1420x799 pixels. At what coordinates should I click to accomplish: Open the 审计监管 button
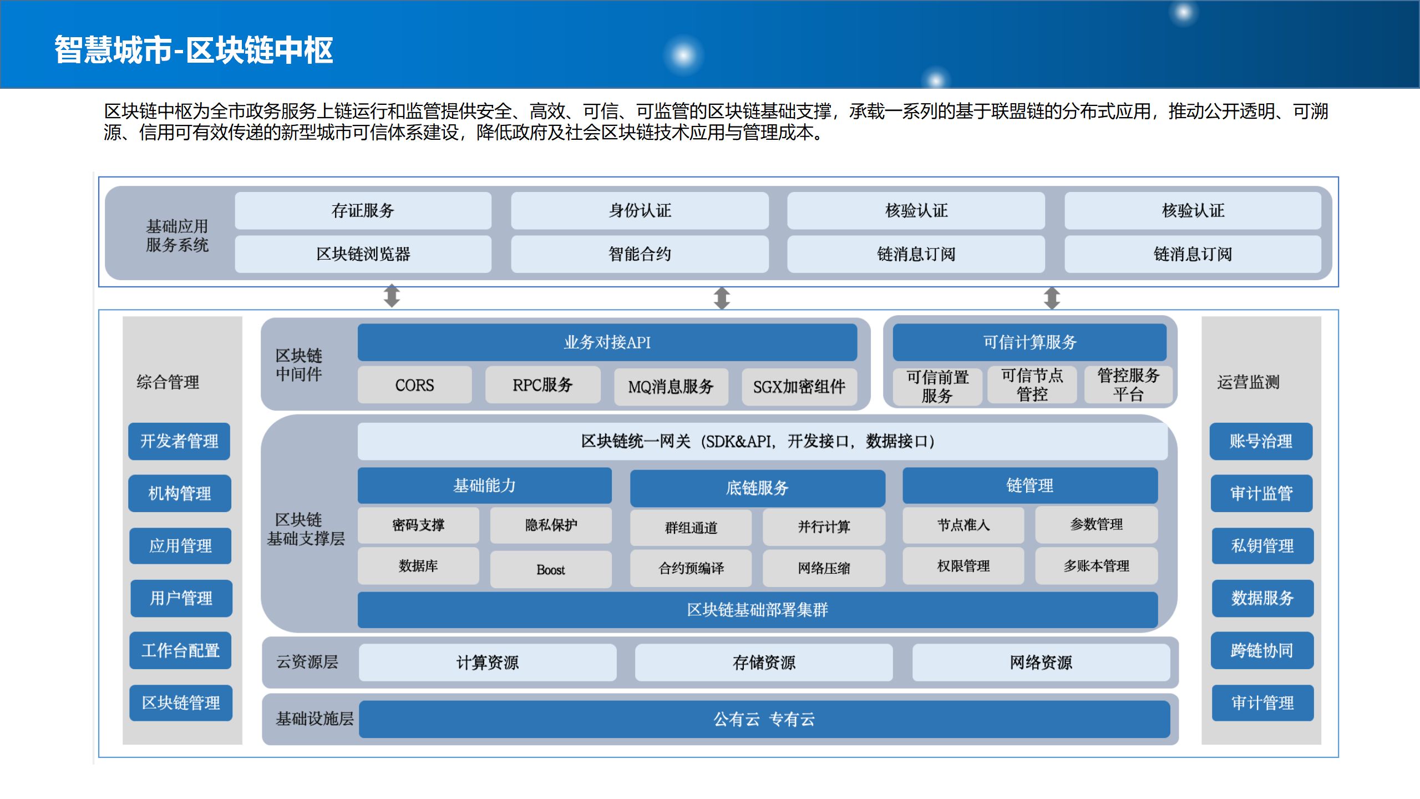[1261, 493]
